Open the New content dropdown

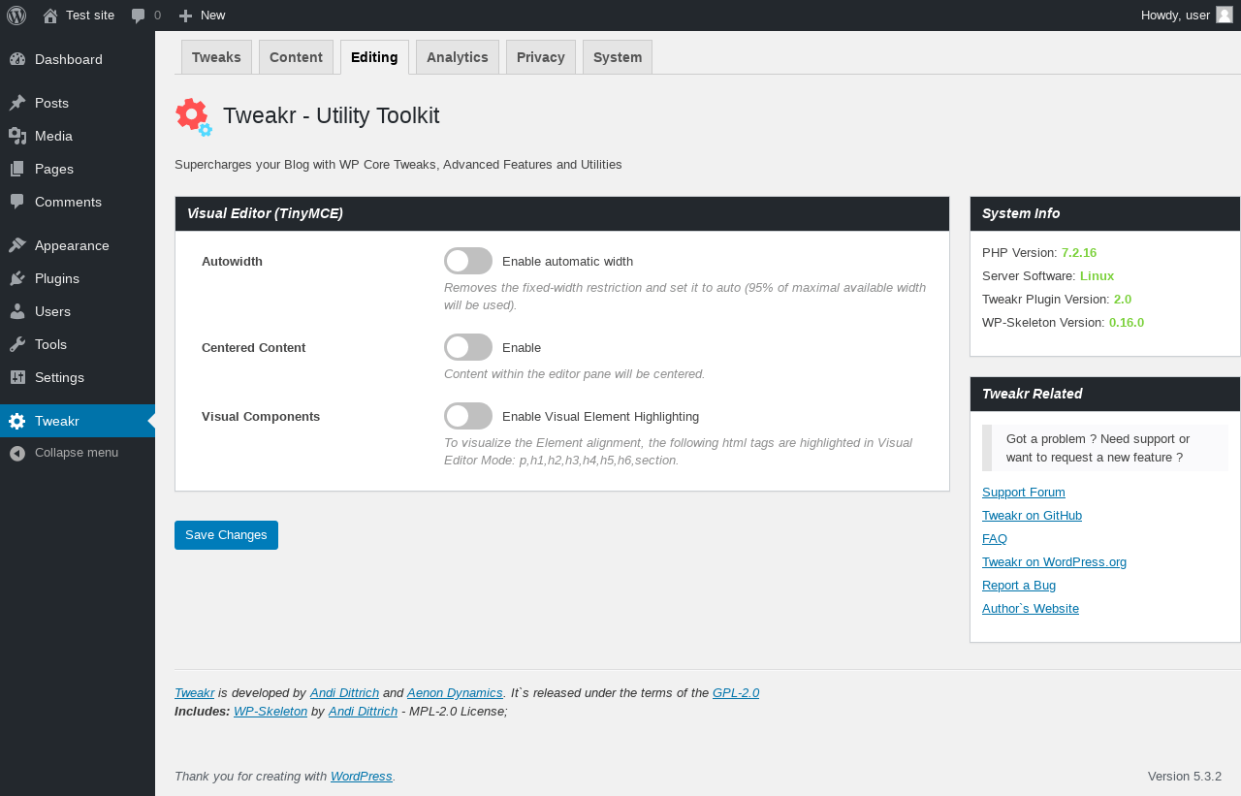click(203, 16)
